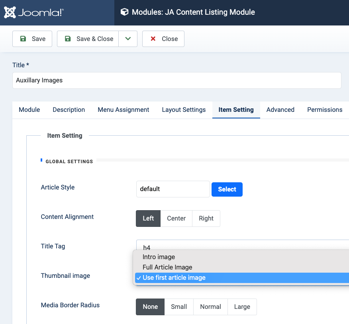
Task: Set Media Border Radius to Large
Action: coord(242,306)
